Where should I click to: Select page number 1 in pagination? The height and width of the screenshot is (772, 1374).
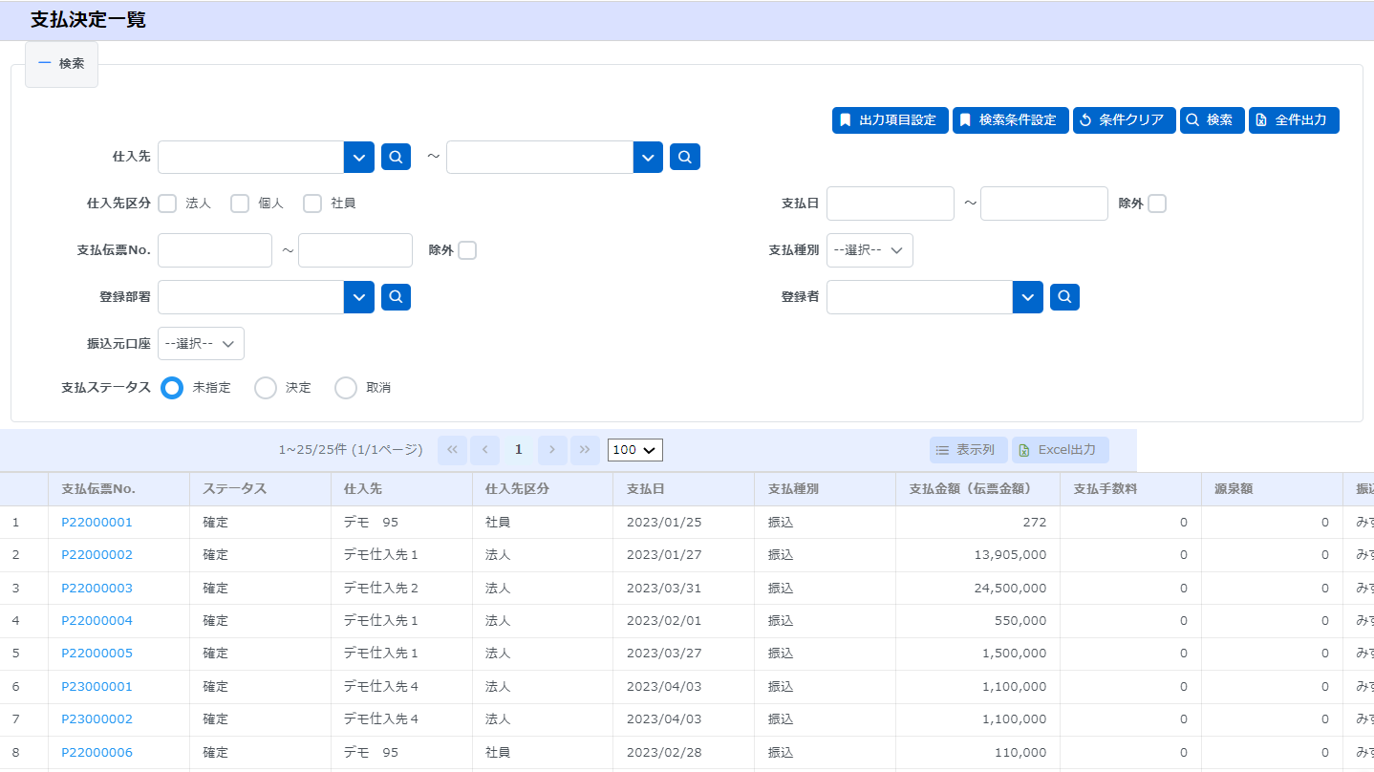click(519, 450)
